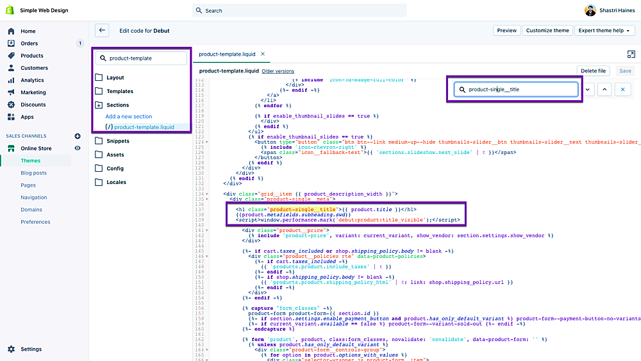
Task: Click the Preview button
Action: point(506,30)
